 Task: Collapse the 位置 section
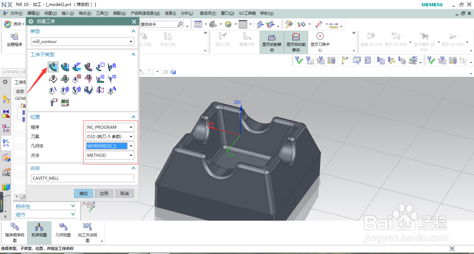click(133, 117)
